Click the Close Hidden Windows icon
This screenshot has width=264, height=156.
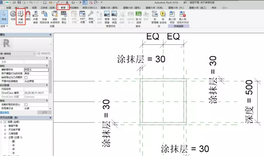point(91,3)
